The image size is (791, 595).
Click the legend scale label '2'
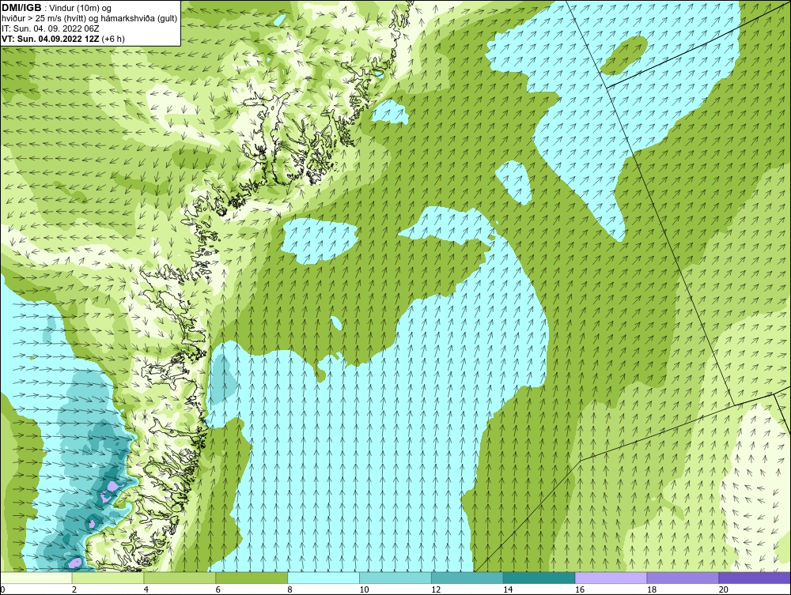[x=74, y=589]
